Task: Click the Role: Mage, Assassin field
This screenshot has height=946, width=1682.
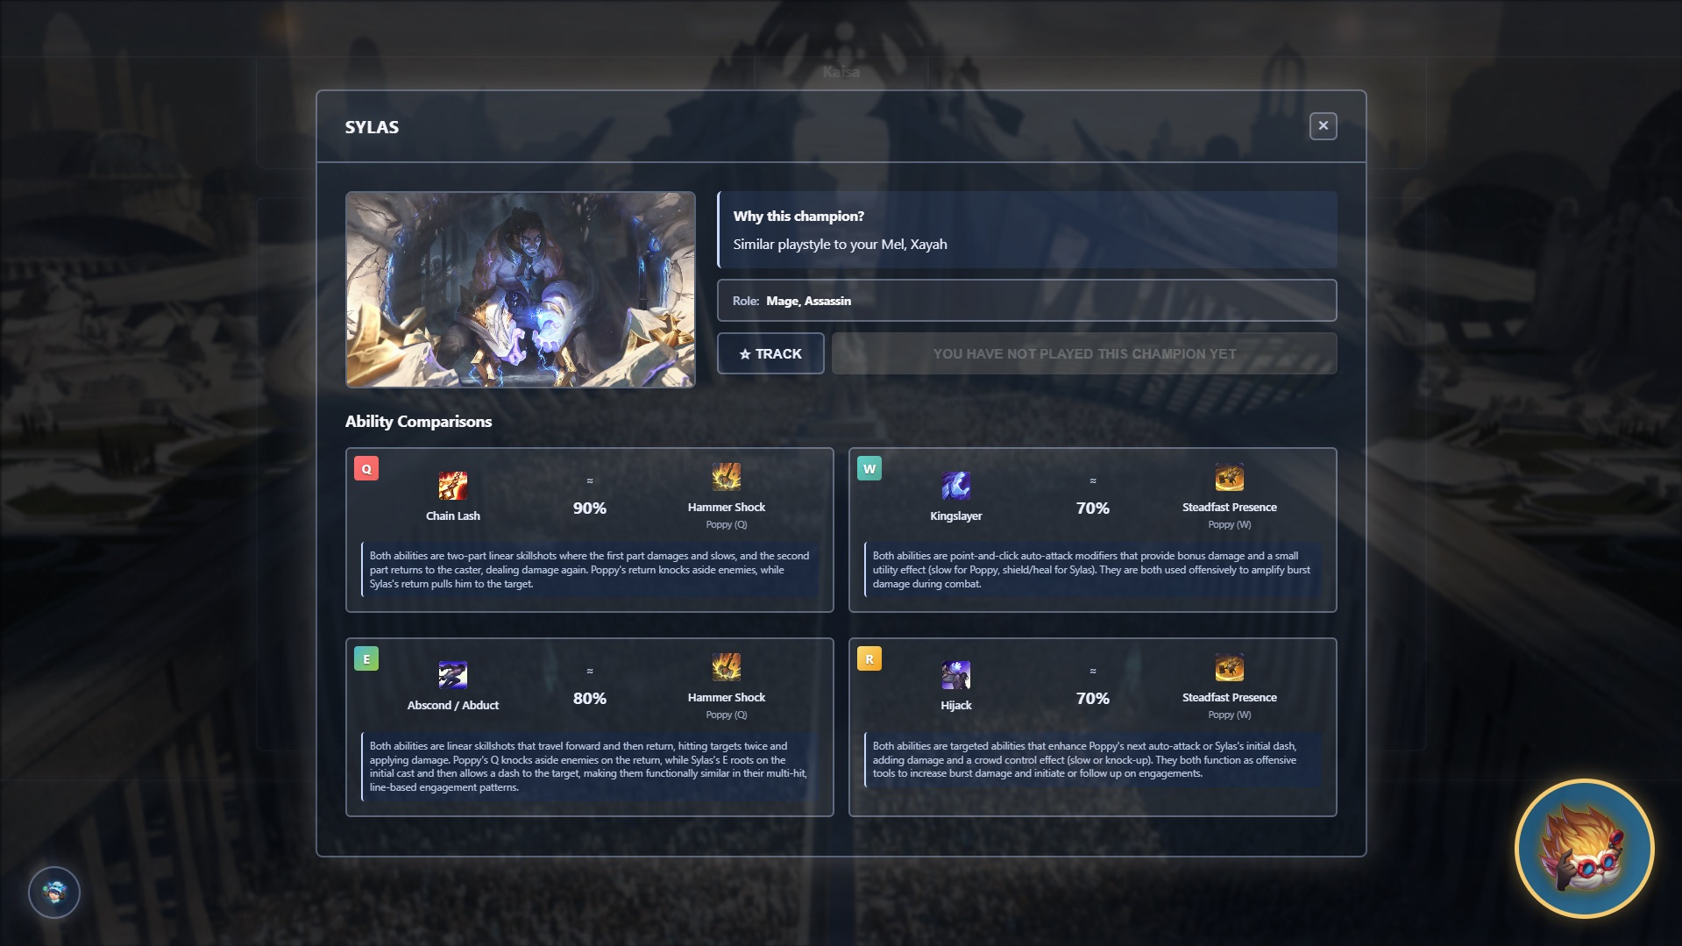Action: coord(1026,301)
